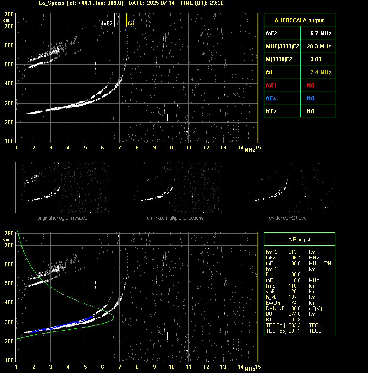
Task: Click the 760 km axis label of top ionogram
Action: 9,14
